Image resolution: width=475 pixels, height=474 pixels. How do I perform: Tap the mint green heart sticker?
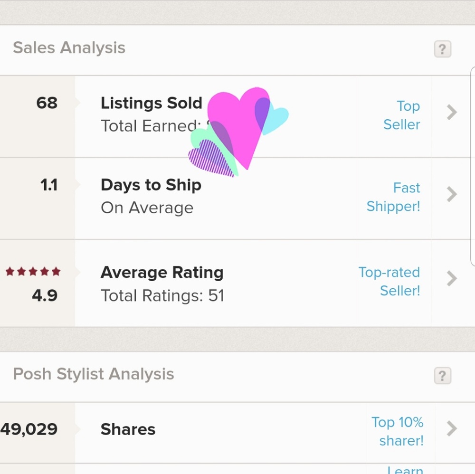[199, 138]
